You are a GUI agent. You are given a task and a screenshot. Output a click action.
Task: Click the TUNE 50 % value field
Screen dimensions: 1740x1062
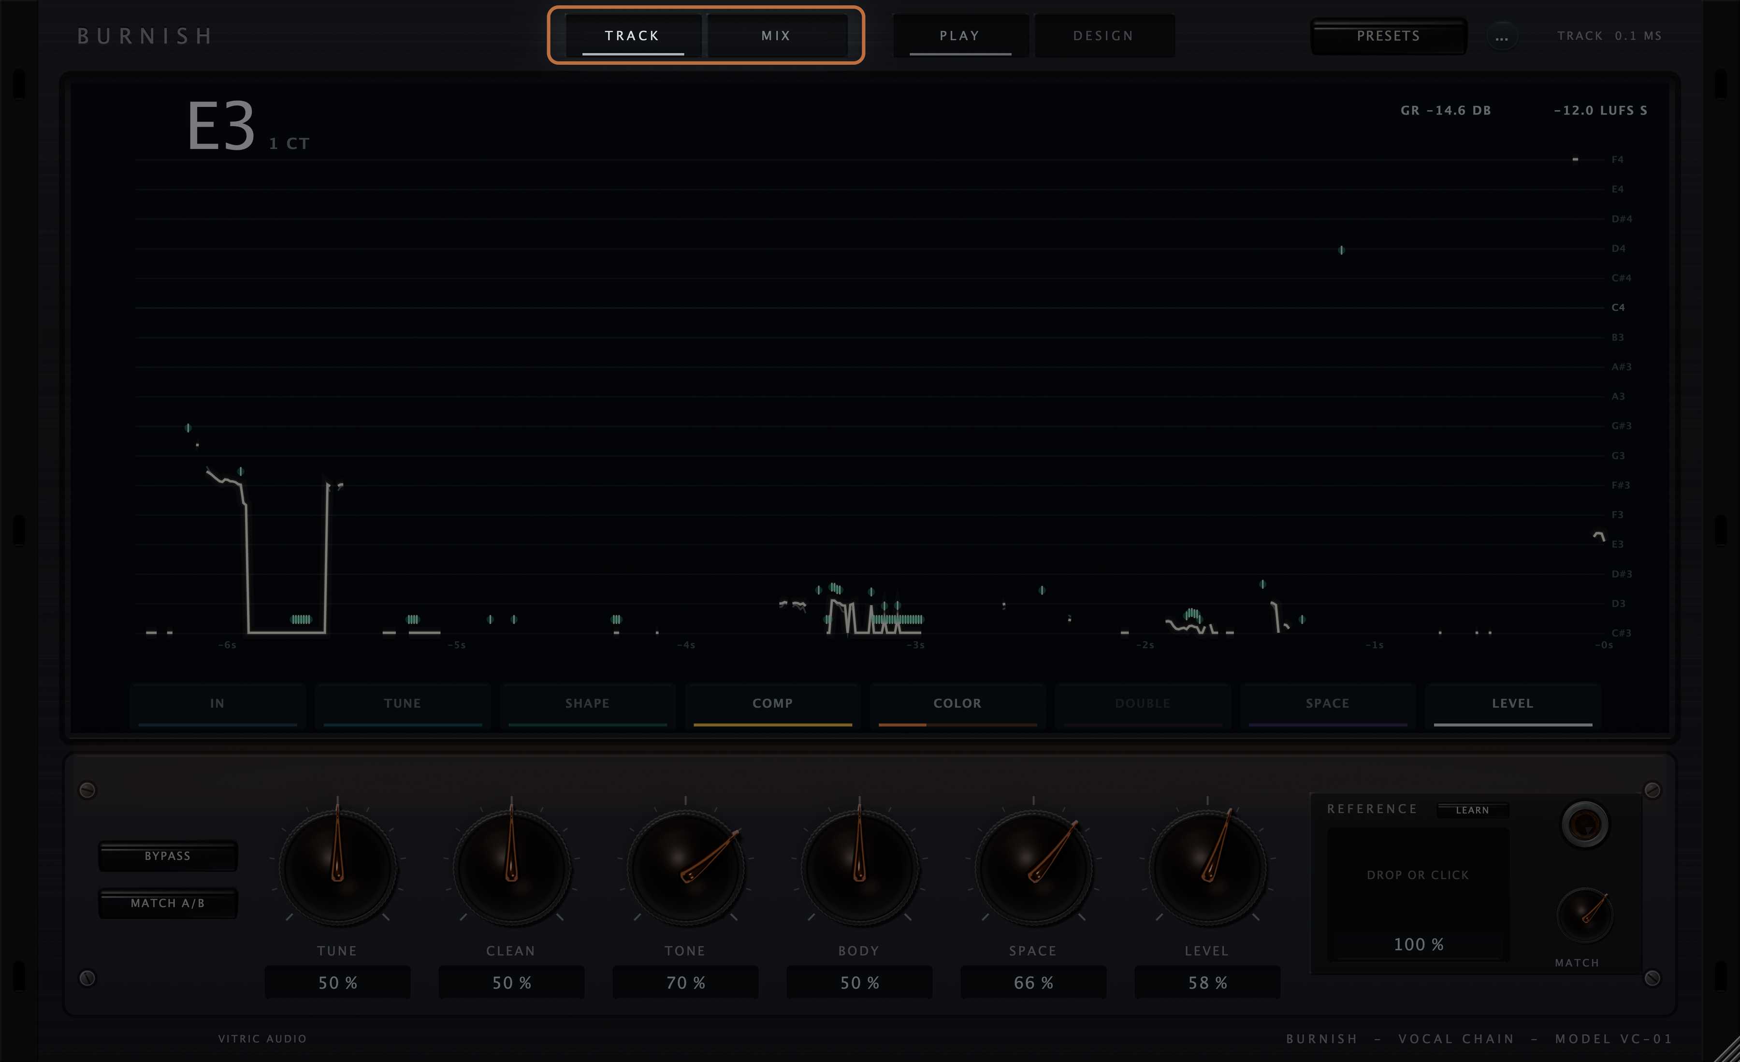point(337,982)
